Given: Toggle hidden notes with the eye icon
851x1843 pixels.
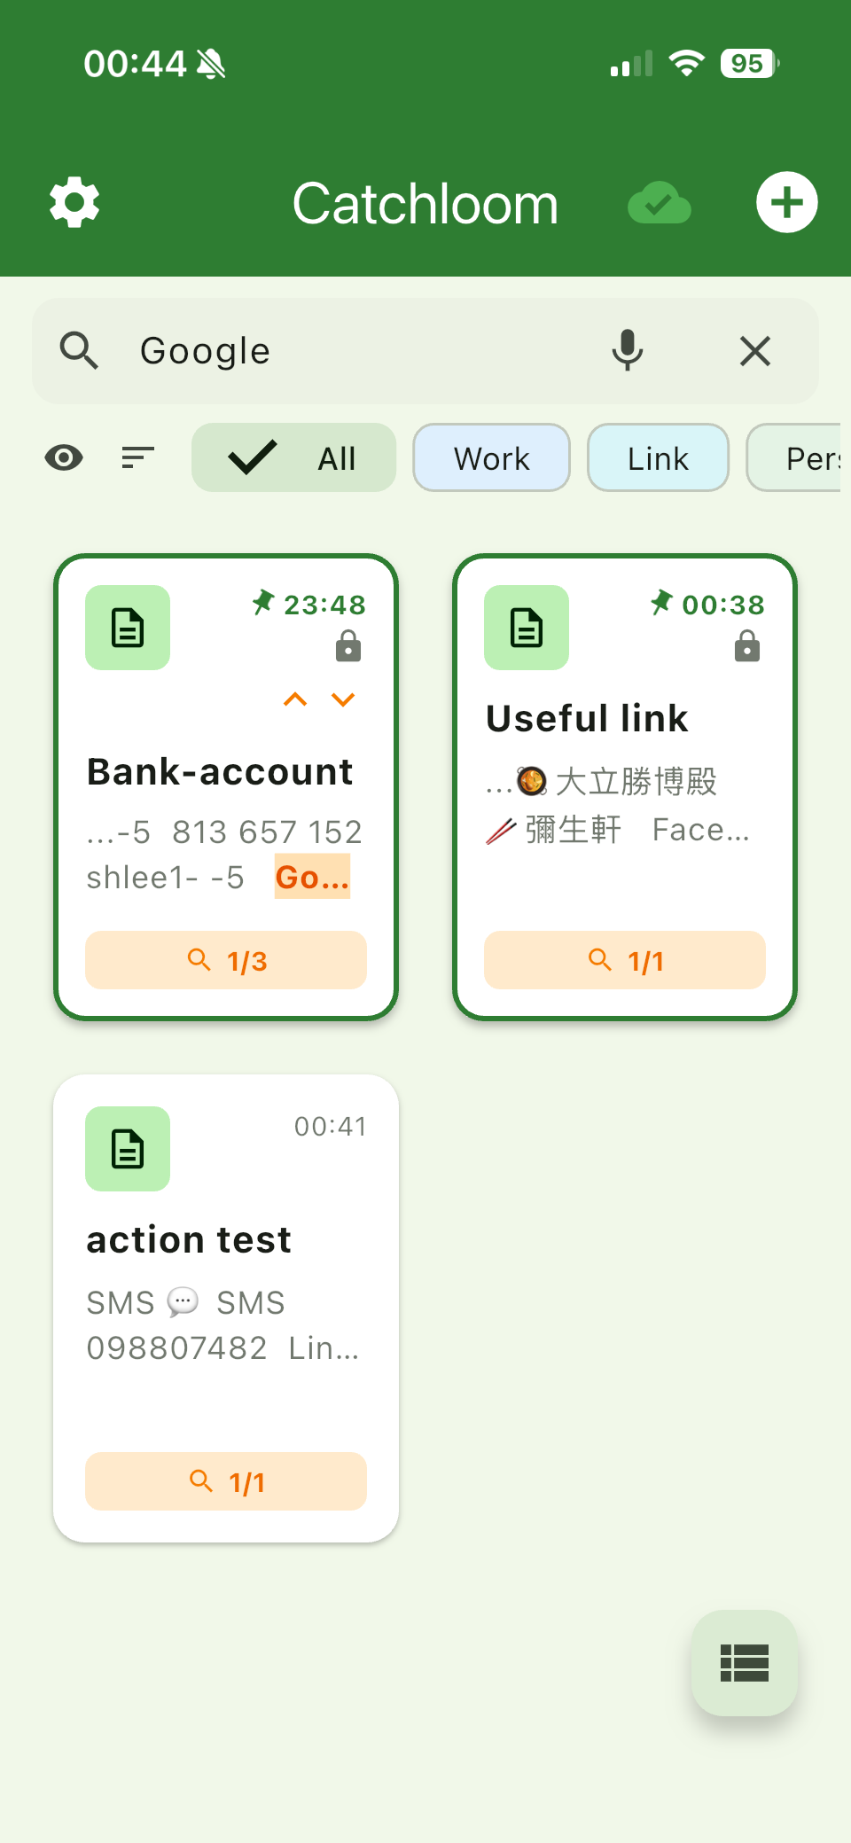Looking at the screenshot, I should tap(63, 457).
